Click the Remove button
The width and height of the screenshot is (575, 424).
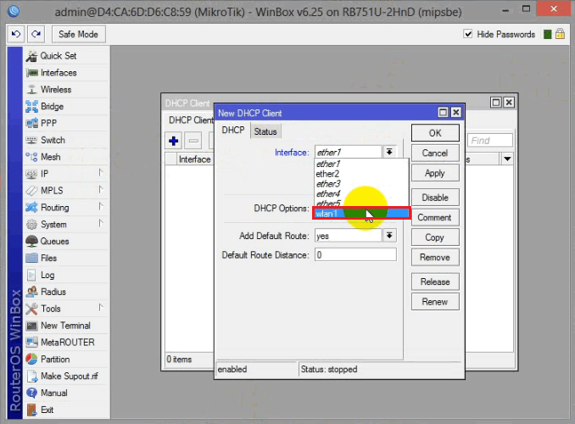(435, 257)
